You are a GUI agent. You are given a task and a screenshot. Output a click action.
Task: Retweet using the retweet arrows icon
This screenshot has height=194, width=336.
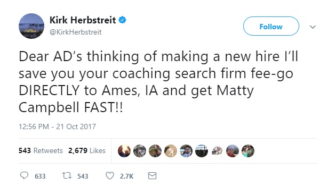click(67, 176)
